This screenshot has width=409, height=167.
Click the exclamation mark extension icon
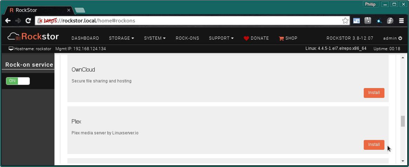click(x=368, y=21)
